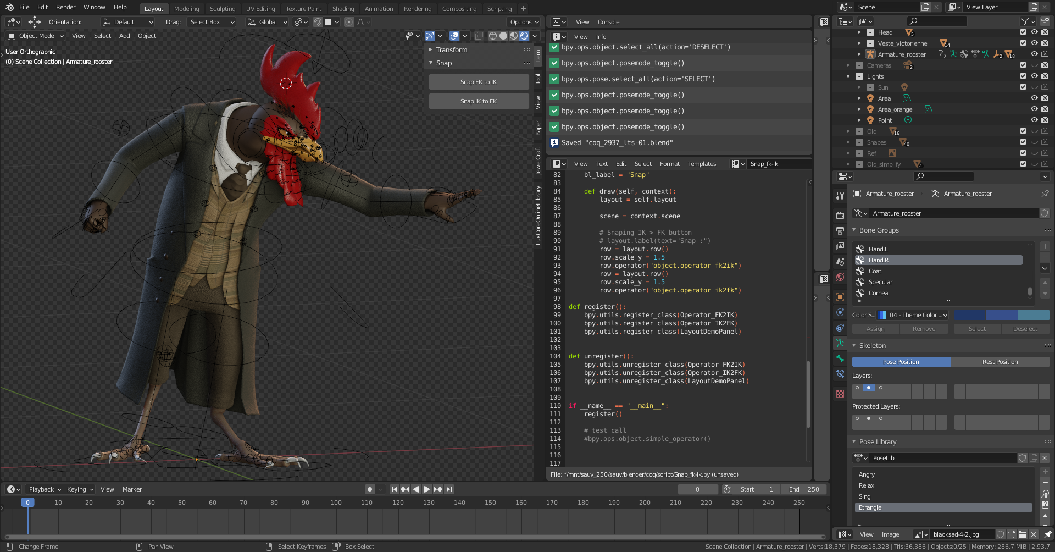
Task: Open the View Layer properties tab
Action: 840,246
